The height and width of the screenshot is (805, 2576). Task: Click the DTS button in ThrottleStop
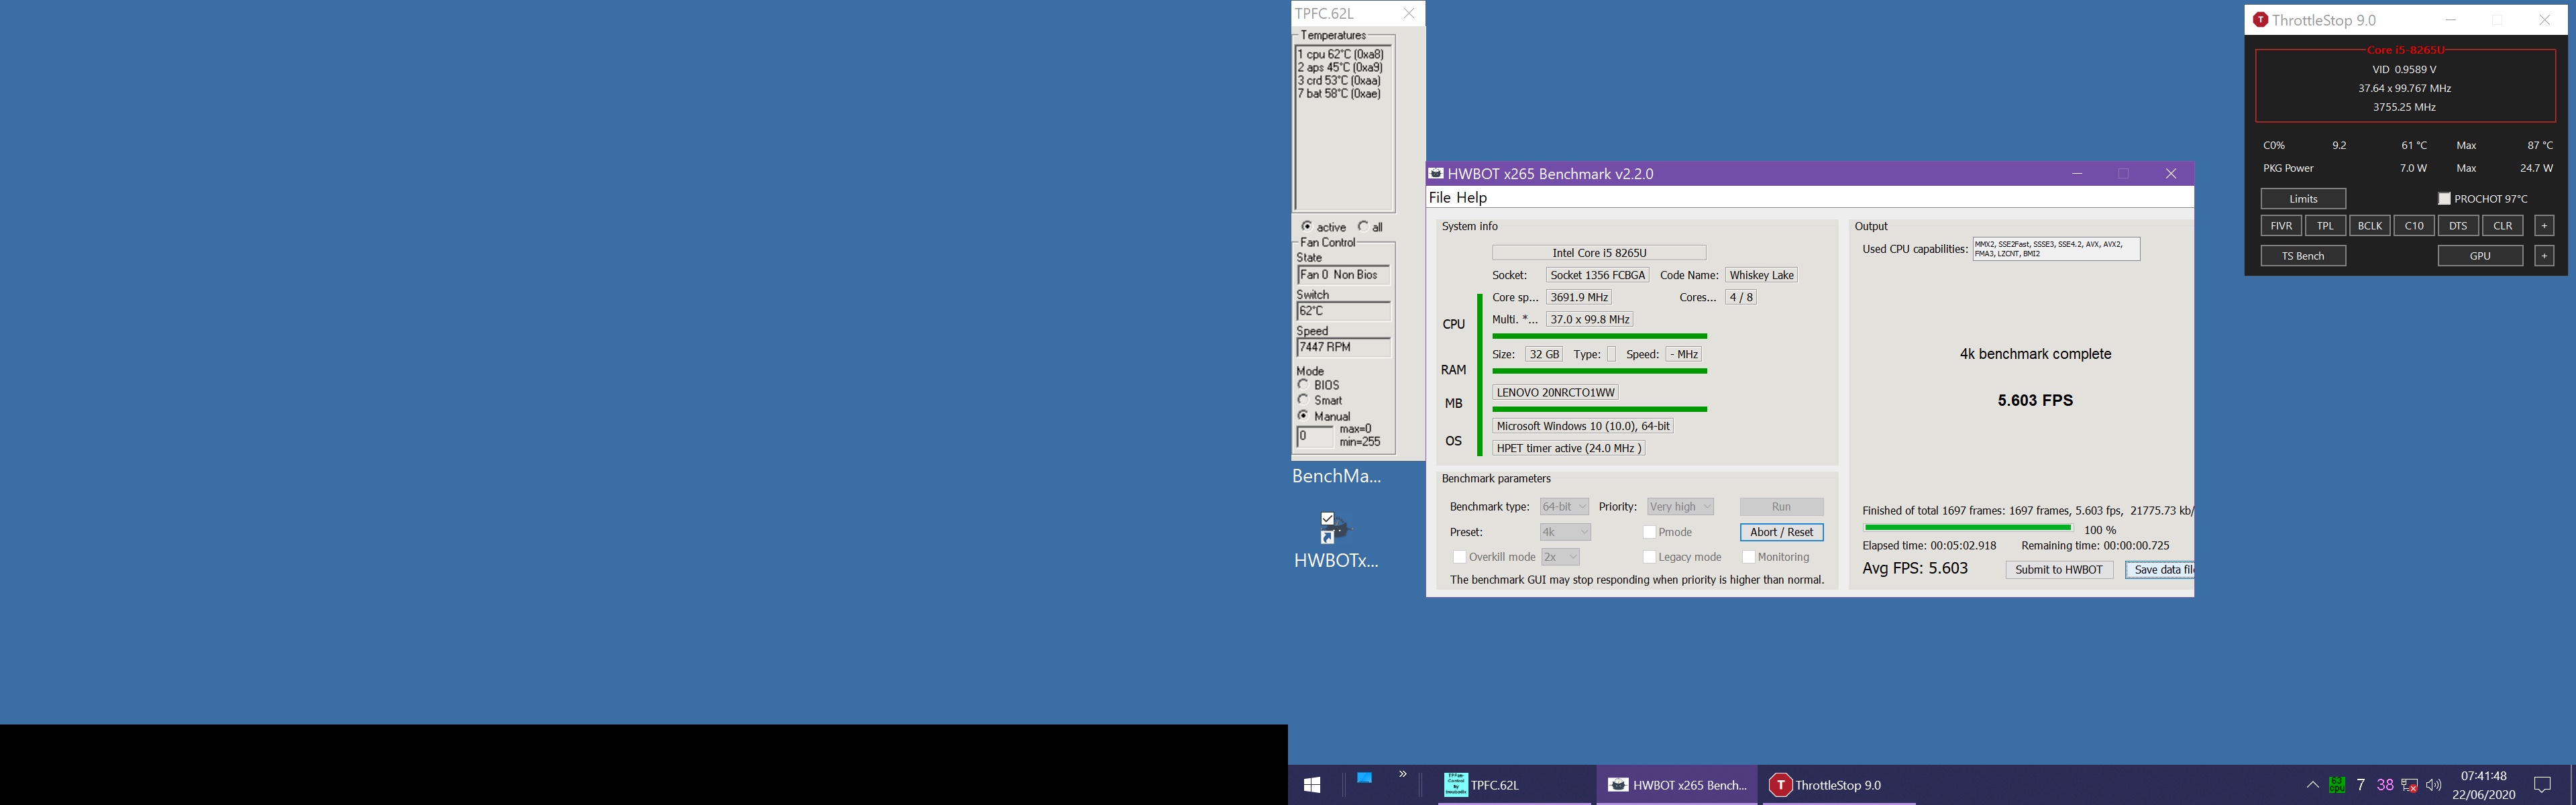[x=2458, y=226]
